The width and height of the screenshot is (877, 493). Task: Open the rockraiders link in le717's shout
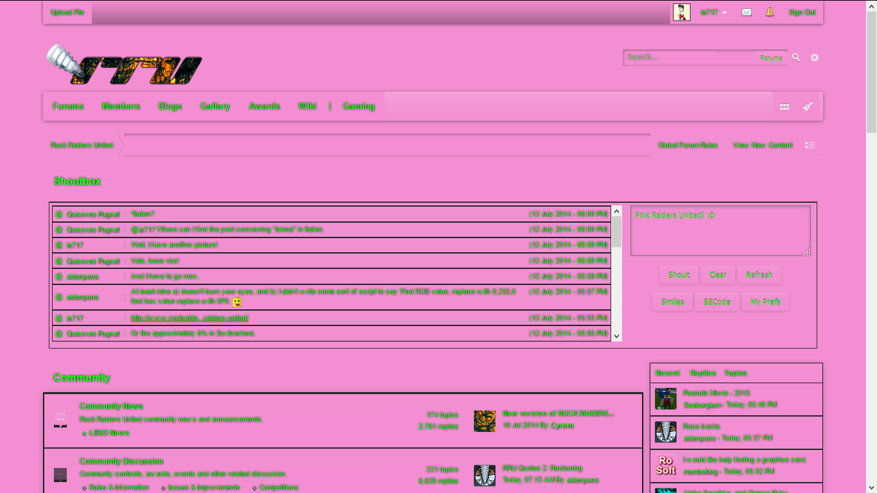[x=190, y=318]
